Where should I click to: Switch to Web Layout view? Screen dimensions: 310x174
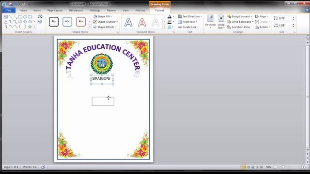pyautogui.click(x=253, y=167)
